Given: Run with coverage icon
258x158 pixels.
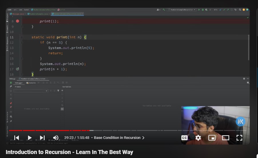Looking at the screenshot, I should pos(206,10).
